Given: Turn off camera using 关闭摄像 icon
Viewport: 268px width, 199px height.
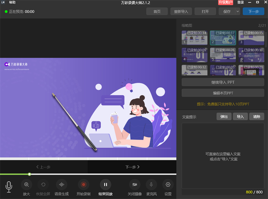Looking at the screenshot, I should click(x=135, y=185).
